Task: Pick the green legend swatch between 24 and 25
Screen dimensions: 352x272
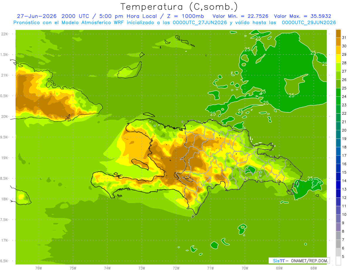Action: (x=338, y=92)
